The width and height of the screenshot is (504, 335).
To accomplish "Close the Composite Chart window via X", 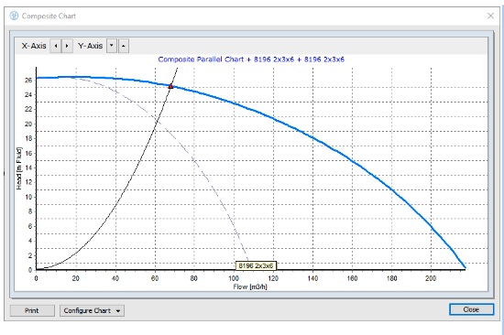I will coord(490,16).
